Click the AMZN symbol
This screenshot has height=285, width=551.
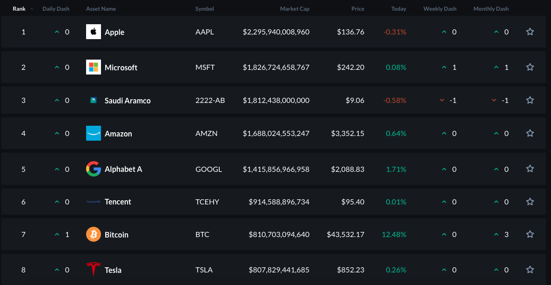click(x=206, y=133)
